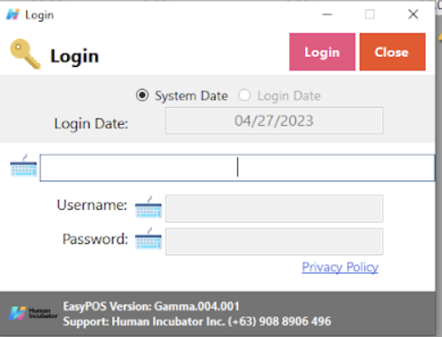This screenshot has width=442, height=337.
Task: Open the Privacy Policy link
Action: [x=340, y=267]
